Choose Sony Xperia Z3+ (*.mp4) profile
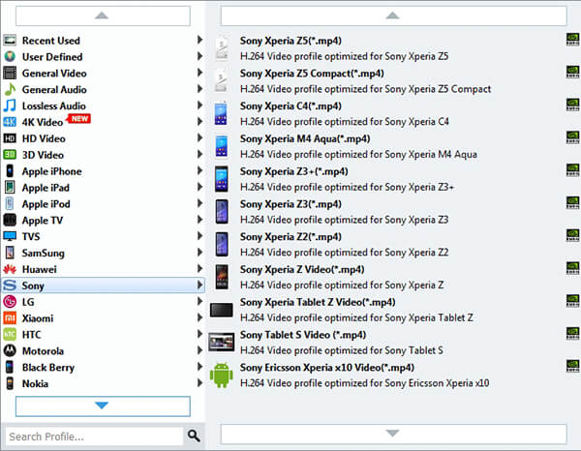Screen dimensions: 581x451 pos(293,171)
